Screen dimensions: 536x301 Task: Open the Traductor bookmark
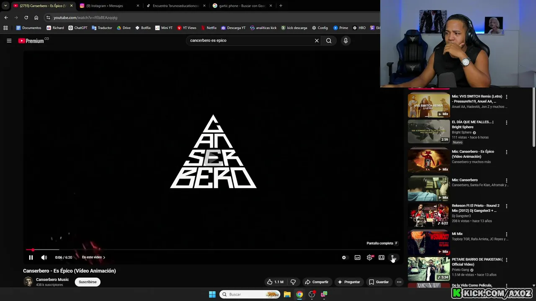pos(102,28)
